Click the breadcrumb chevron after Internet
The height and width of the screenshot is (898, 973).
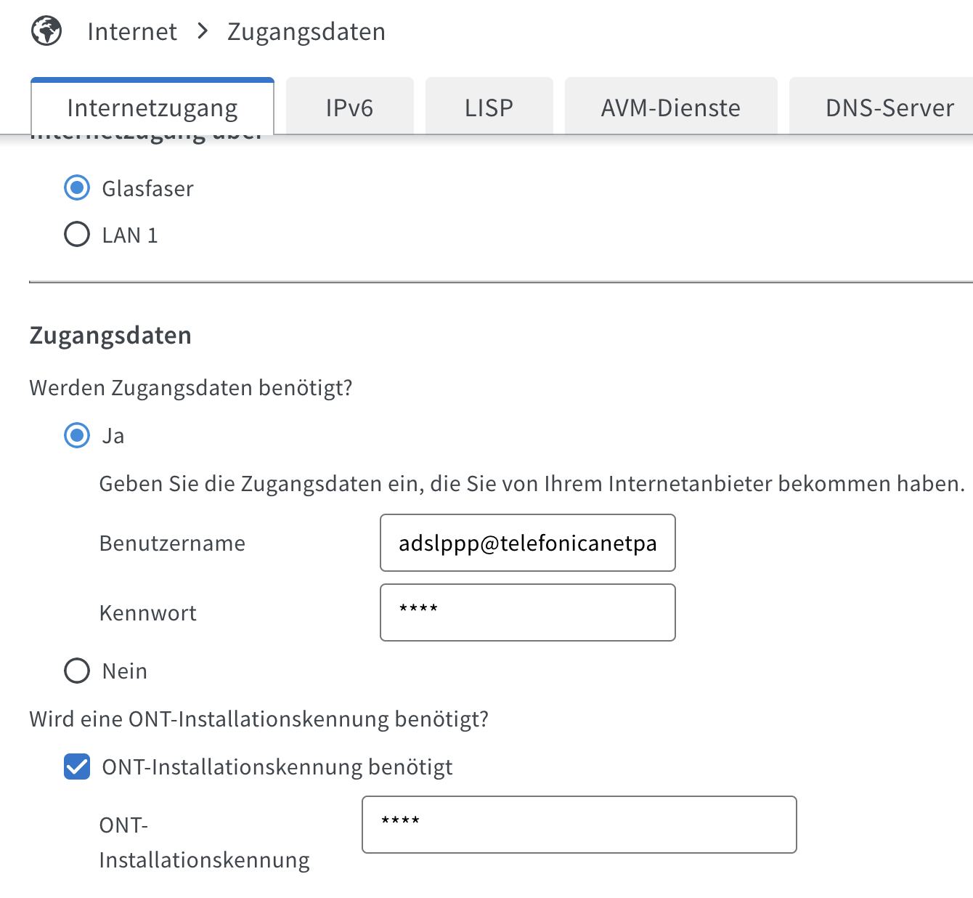[203, 31]
